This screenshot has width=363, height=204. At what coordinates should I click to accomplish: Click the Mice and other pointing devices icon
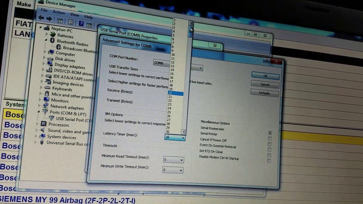pos(47,94)
